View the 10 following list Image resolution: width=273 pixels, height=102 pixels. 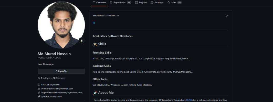(x=59, y=78)
